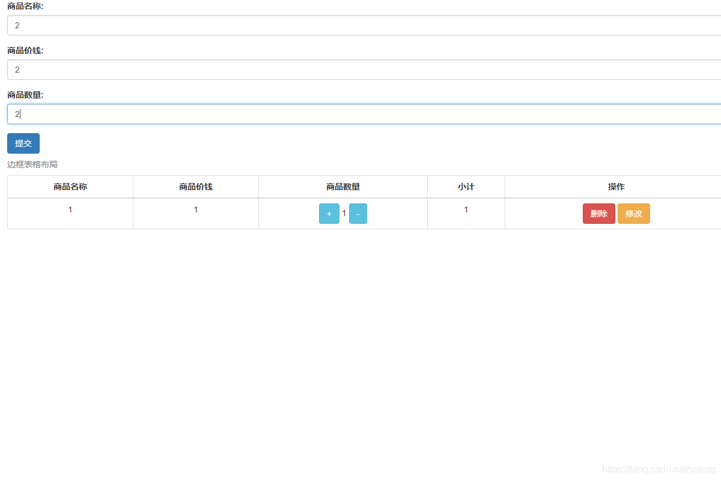
Task: Select the 商品名称 table header
Action: pos(70,187)
